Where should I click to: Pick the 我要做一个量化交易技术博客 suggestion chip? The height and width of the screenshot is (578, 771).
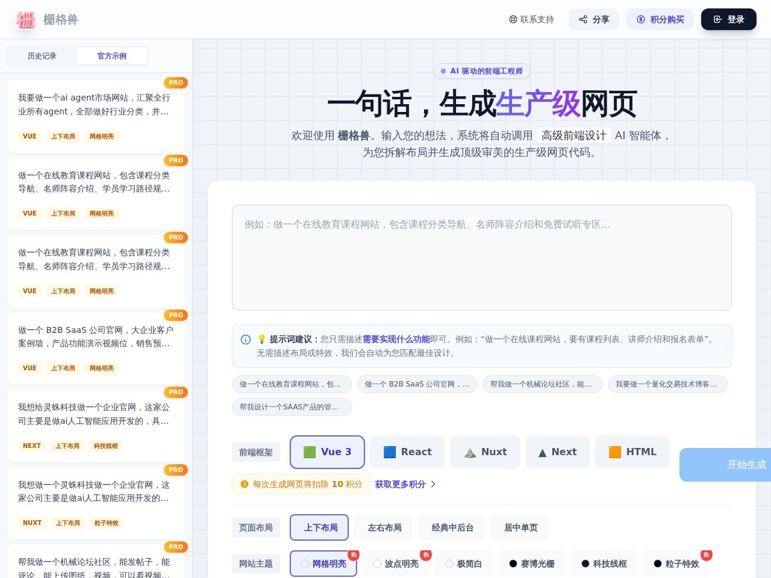tap(668, 384)
